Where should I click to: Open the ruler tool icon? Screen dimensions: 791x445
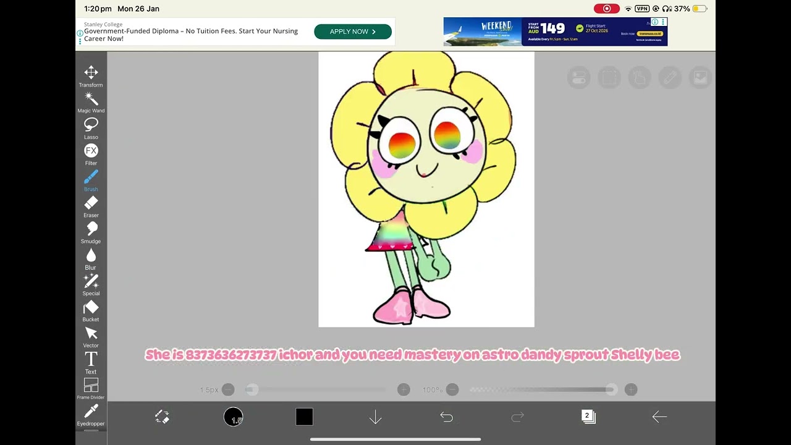[x=670, y=78]
